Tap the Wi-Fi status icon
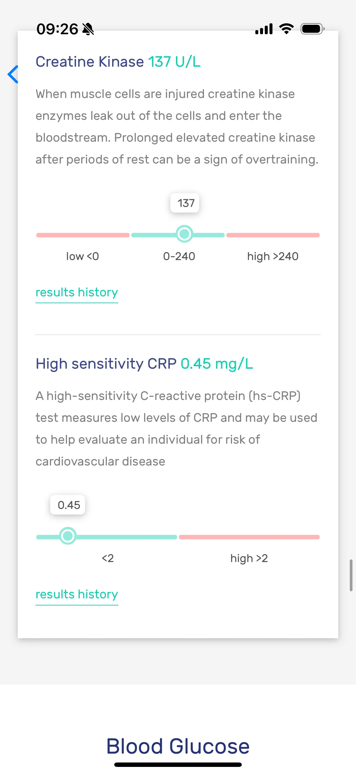356x774 pixels. point(286,29)
